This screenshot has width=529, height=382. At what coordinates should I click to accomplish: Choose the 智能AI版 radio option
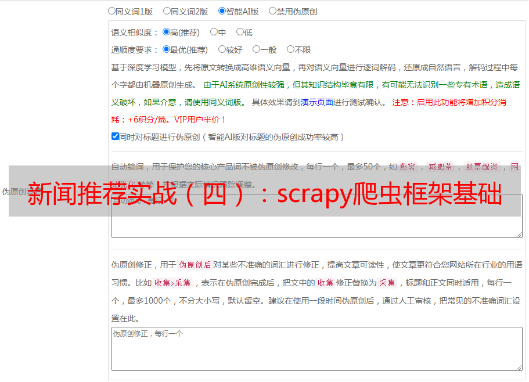[222, 11]
